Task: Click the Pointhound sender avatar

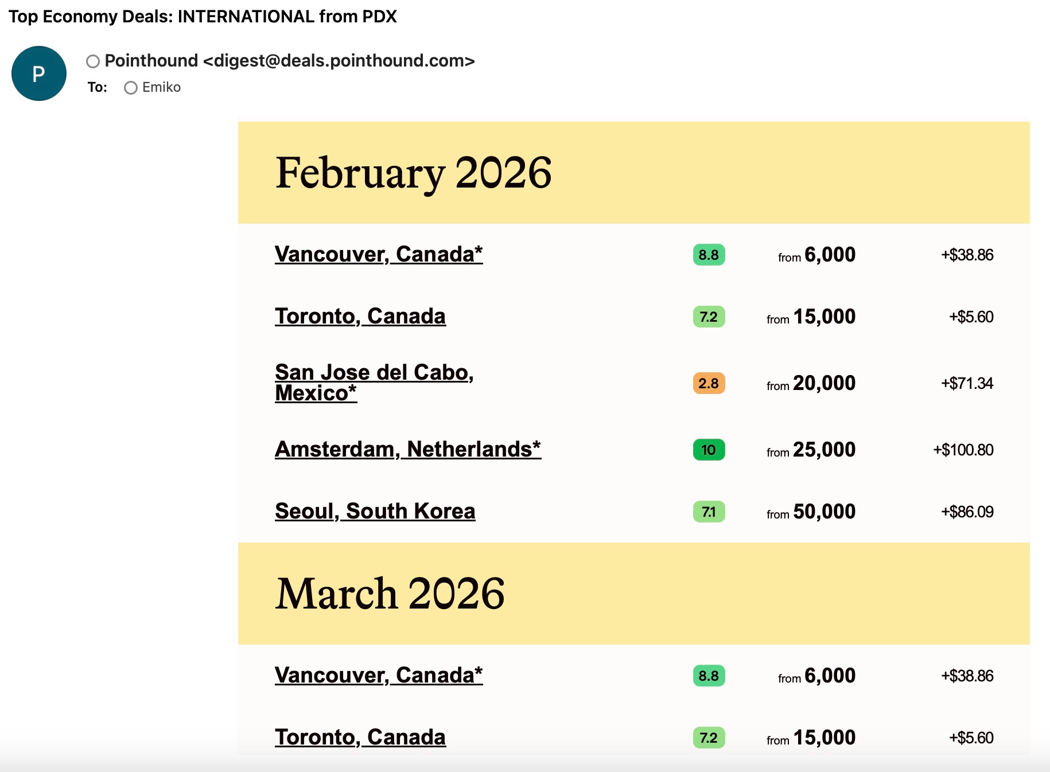Action: coord(39,73)
